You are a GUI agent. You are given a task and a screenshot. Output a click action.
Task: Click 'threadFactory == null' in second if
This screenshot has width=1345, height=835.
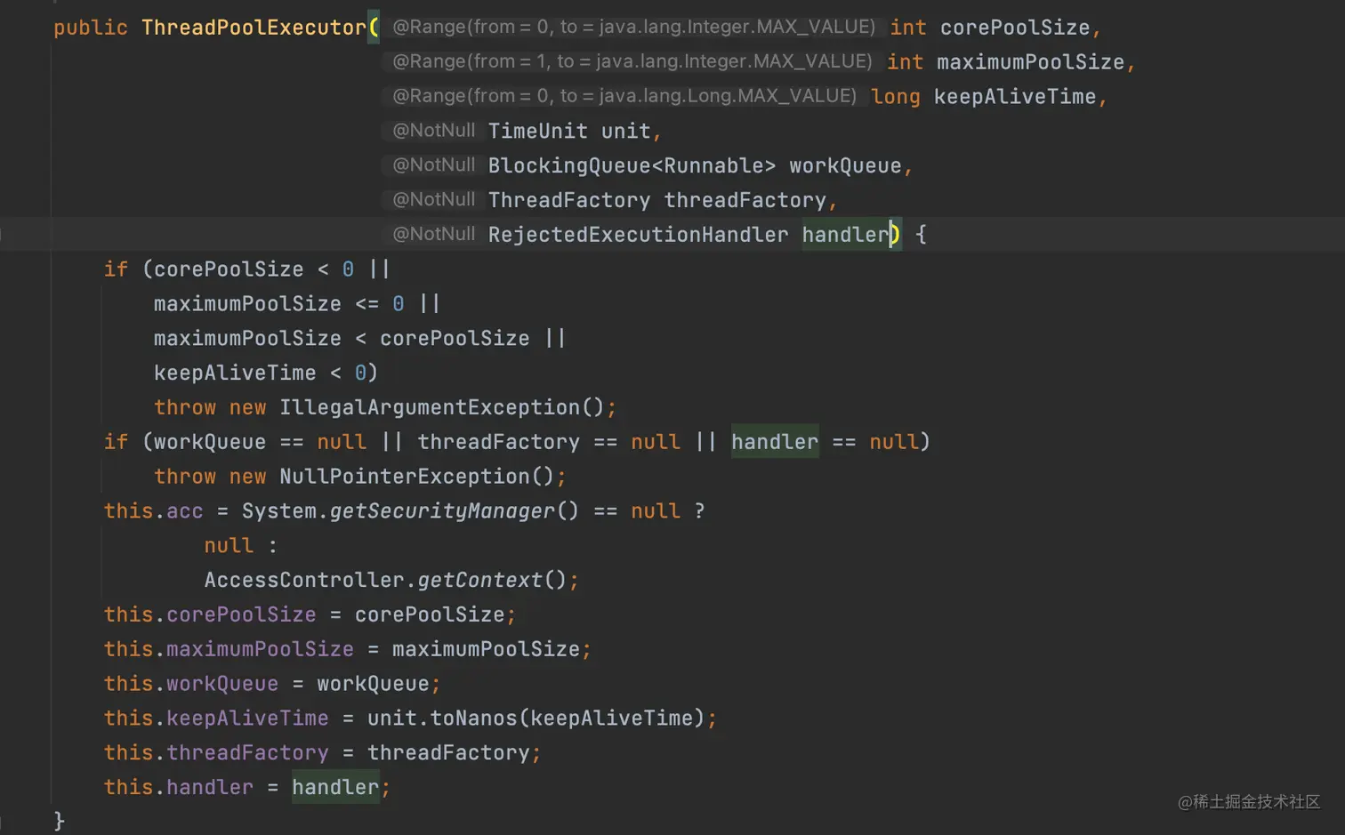coord(549,442)
